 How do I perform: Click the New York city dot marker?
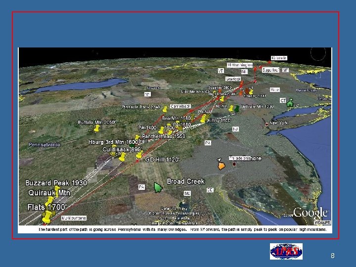tap(267, 125)
